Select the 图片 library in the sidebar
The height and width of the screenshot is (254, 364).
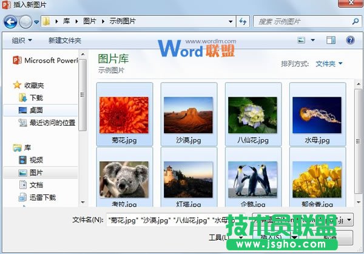click(41, 173)
